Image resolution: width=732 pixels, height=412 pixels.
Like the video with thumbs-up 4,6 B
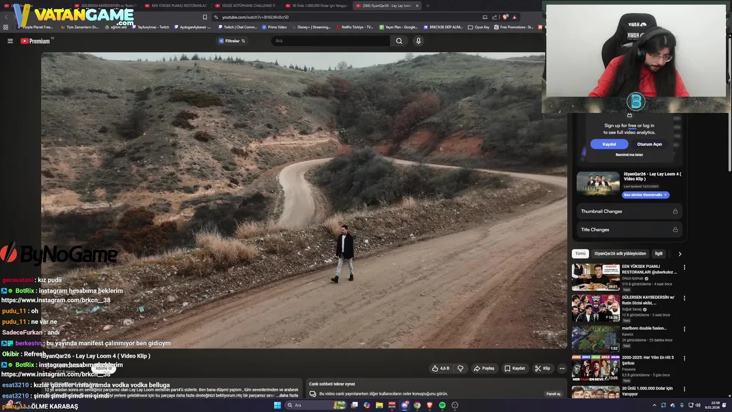[441, 369]
